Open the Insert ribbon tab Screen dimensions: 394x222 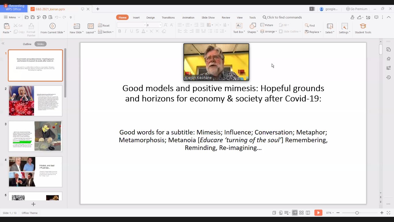[x=136, y=18]
